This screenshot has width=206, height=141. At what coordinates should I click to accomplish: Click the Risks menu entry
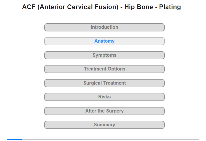click(104, 97)
